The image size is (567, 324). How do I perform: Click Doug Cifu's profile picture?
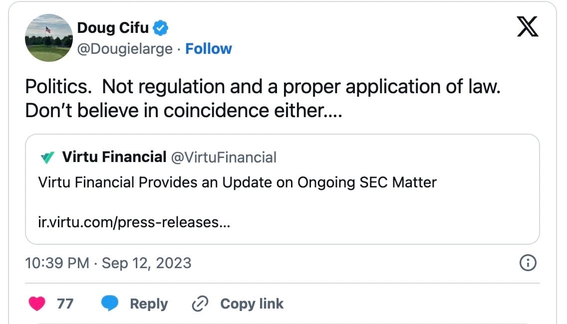48,38
